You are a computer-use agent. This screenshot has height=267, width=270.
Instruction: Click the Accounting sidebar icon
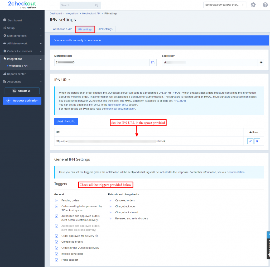pos(5,81)
